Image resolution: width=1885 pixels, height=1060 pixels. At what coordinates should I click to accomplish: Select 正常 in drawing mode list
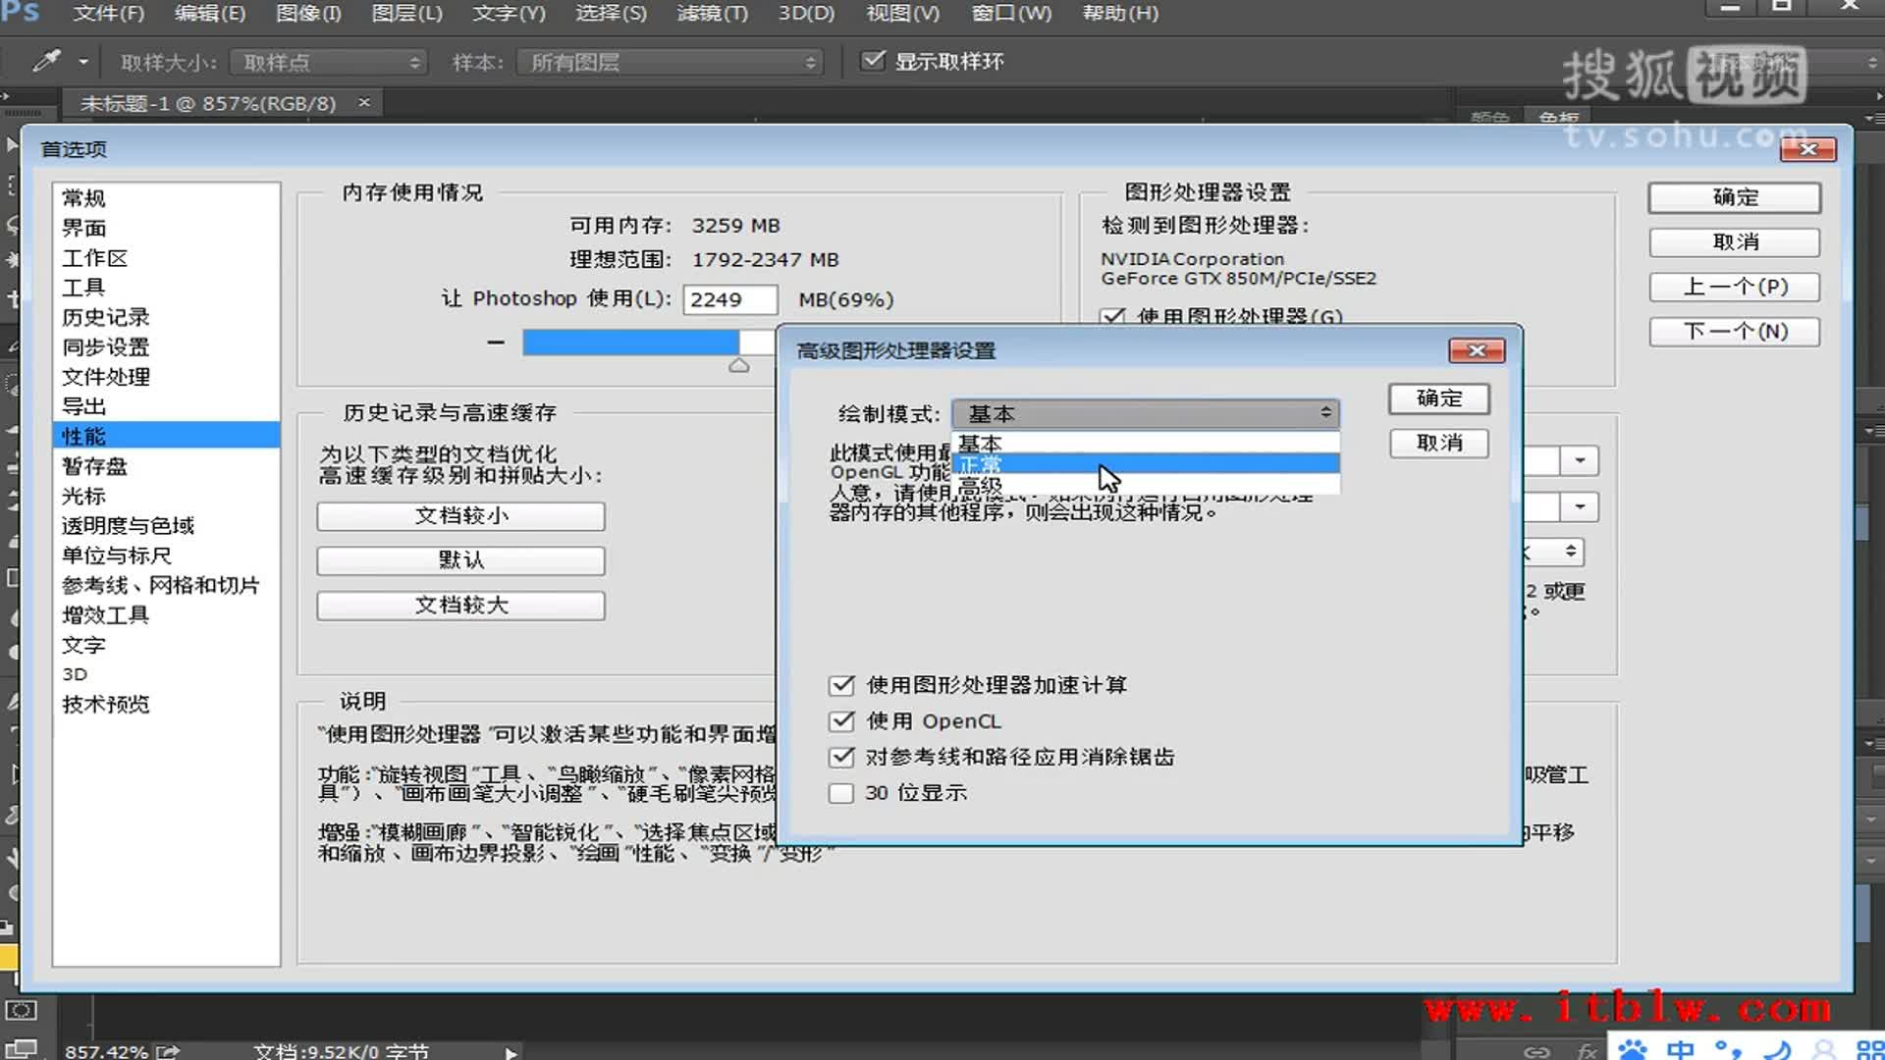pyautogui.click(x=1146, y=464)
